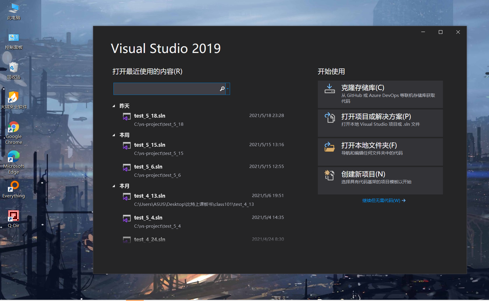Open the search box dropdown arrow
The image size is (489, 301).
(x=228, y=89)
